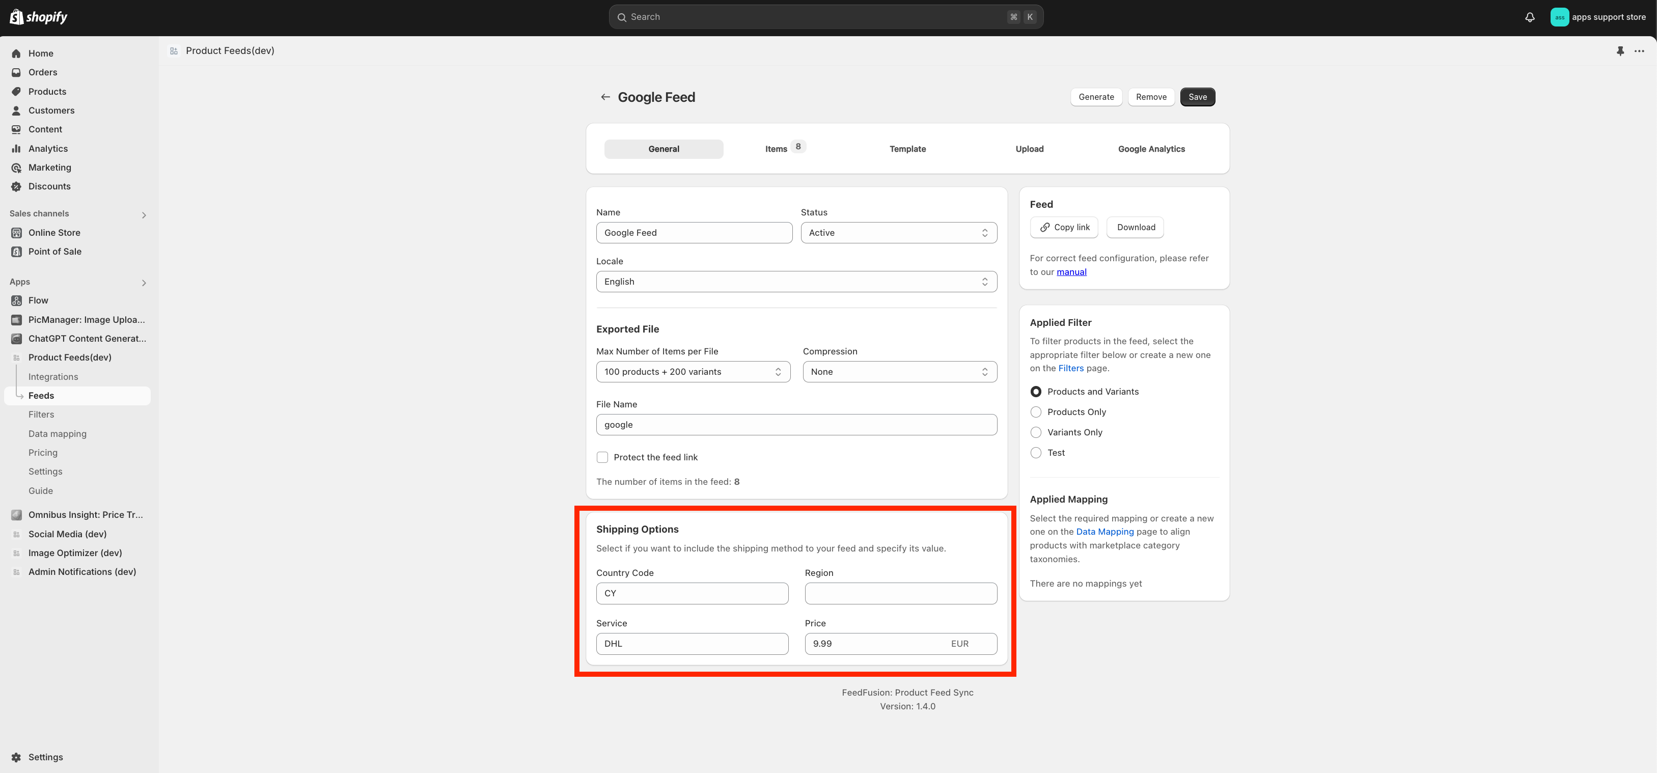This screenshot has height=773, width=1657.
Task: Click the ChatGPT Content Generator icon
Action: coord(16,338)
